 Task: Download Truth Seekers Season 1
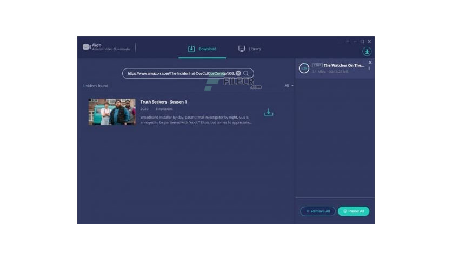[268, 112]
